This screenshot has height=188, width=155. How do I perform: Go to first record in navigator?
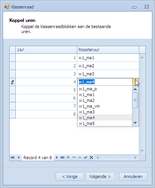(x=12, y=157)
